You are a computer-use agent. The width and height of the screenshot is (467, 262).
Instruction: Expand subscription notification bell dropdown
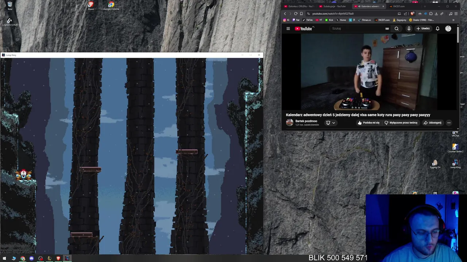click(331, 123)
